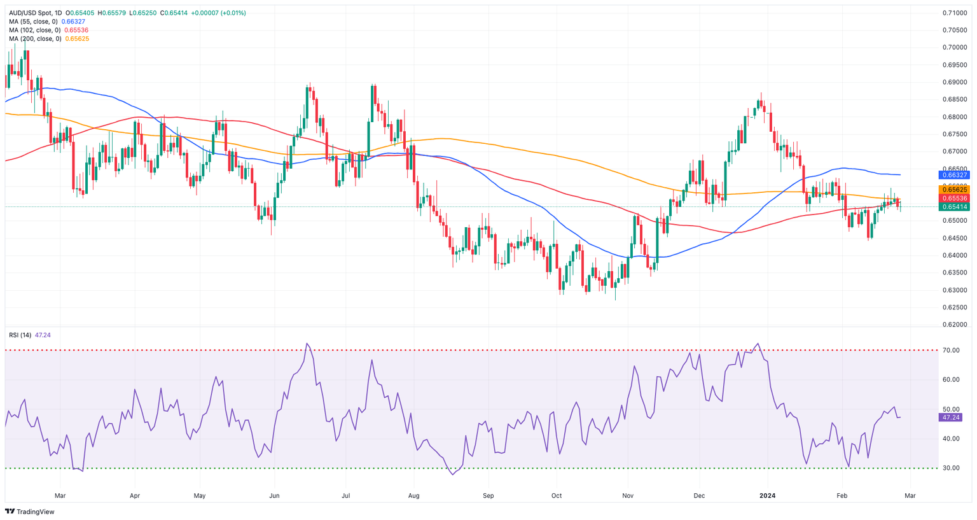Click the 30.00 RSI axis label

951,468
